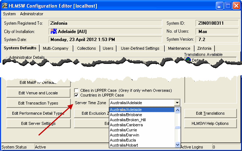Pick Australia/Canberra from the list

pos(142,125)
